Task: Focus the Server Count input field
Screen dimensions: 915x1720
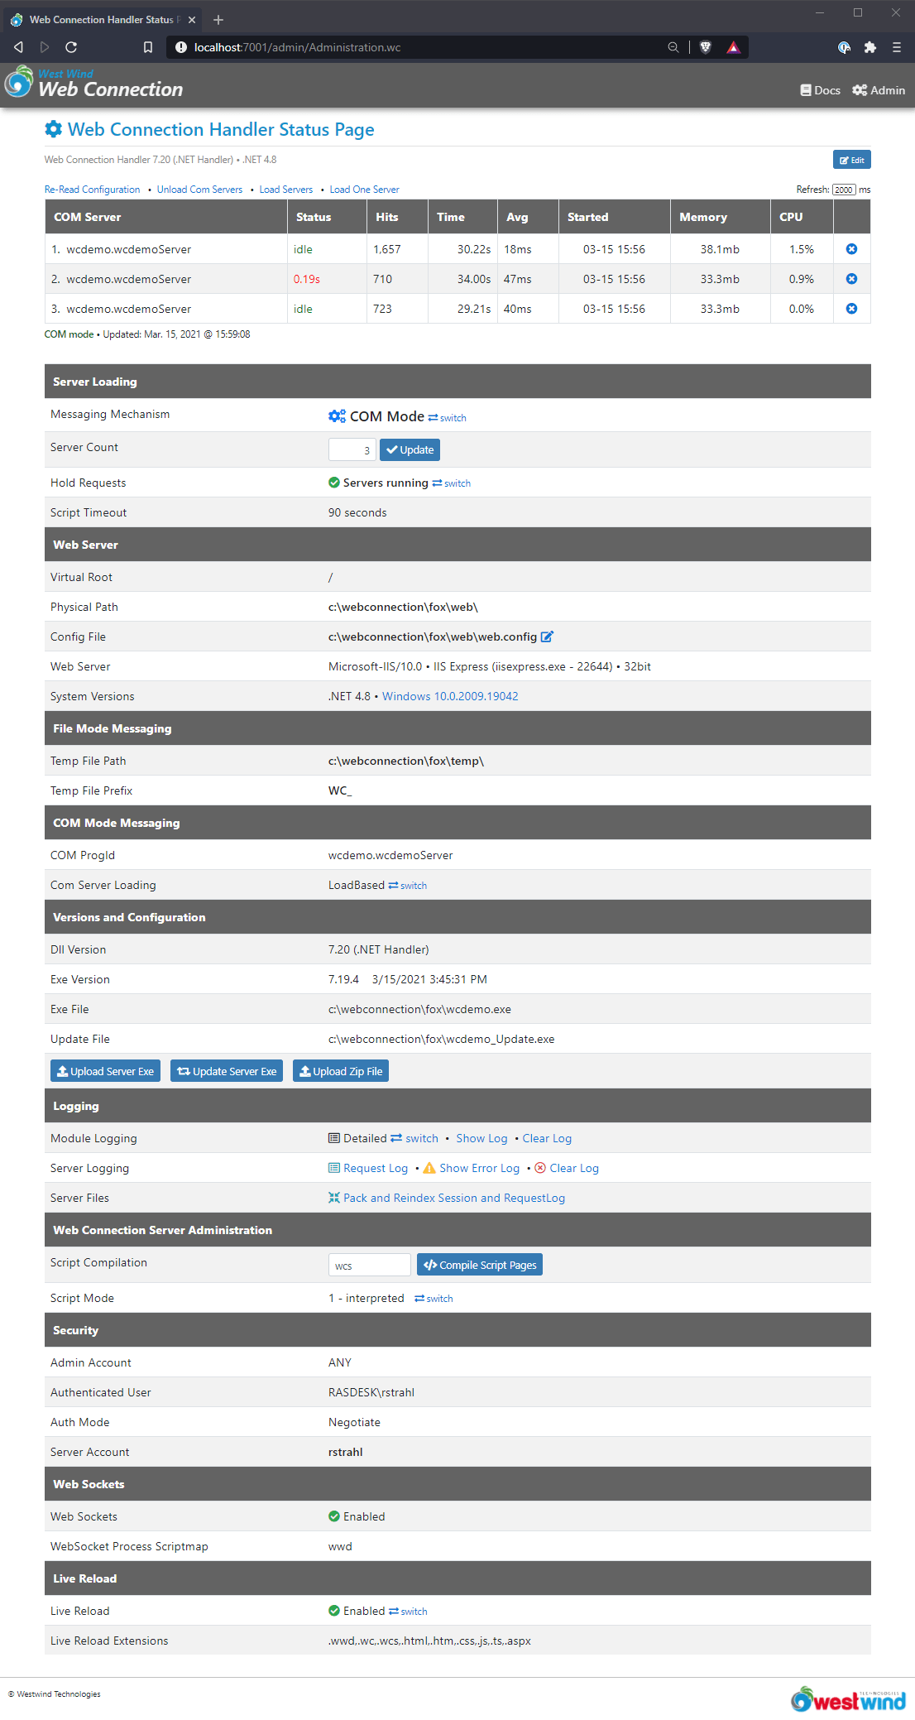Action: click(352, 449)
